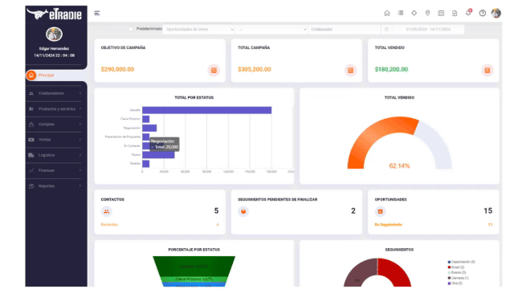The height and width of the screenshot is (289, 514).
Task: Check the Predeterminado checkbox
Action: (131, 29)
